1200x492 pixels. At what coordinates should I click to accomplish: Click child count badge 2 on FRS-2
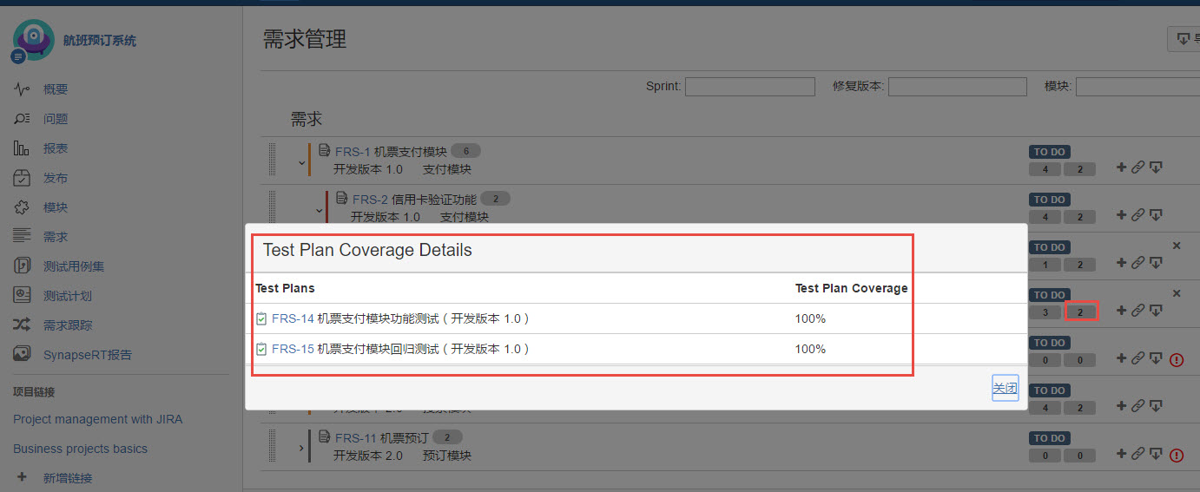496,200
